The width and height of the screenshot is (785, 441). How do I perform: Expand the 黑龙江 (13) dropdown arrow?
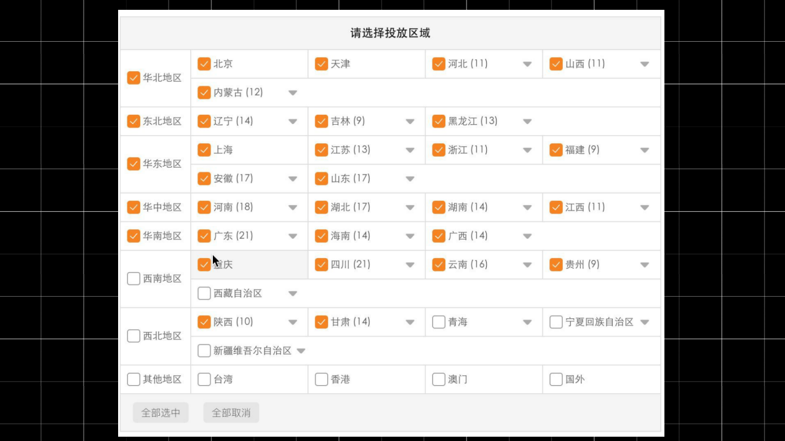coord(527,122)
